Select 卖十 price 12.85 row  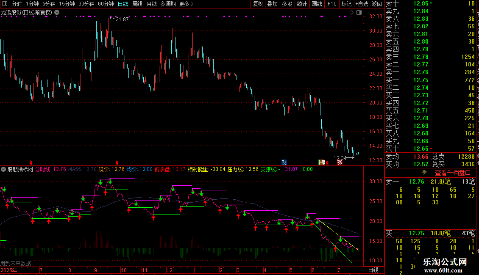click(430, 3)
